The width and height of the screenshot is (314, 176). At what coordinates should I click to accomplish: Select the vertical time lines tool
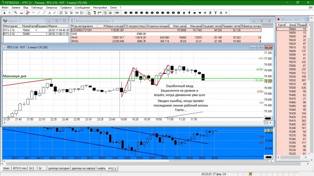click(82, 13)
